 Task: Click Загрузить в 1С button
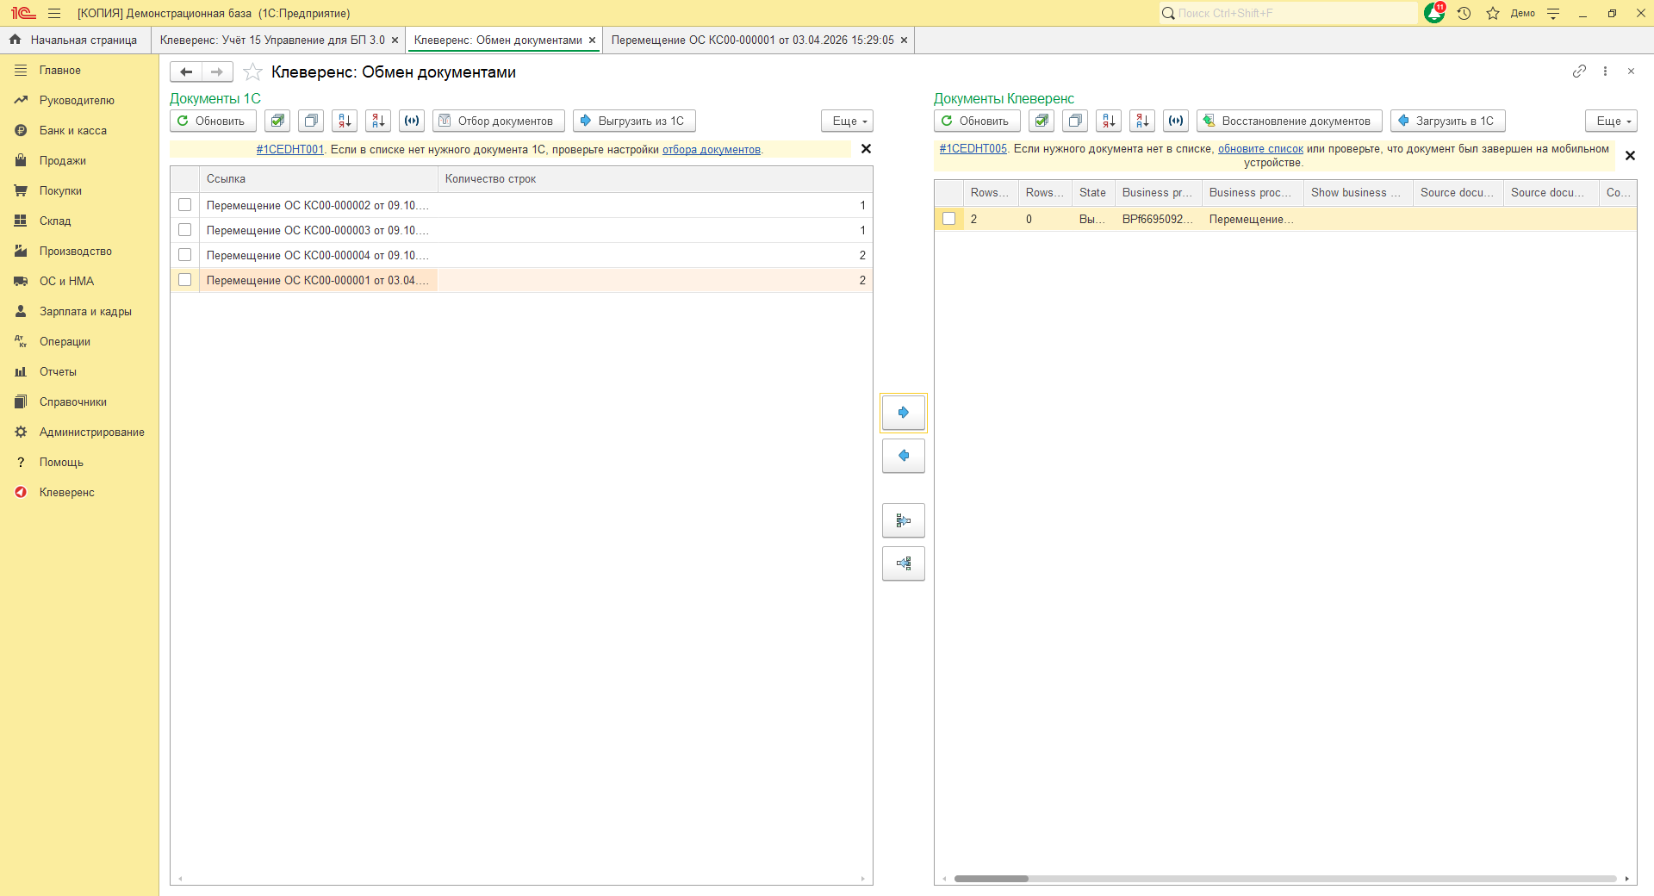click(x=1447, y=121)
